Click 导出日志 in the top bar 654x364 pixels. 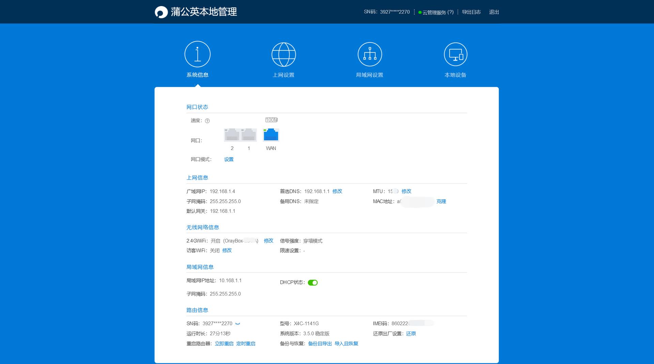point(471,12)
